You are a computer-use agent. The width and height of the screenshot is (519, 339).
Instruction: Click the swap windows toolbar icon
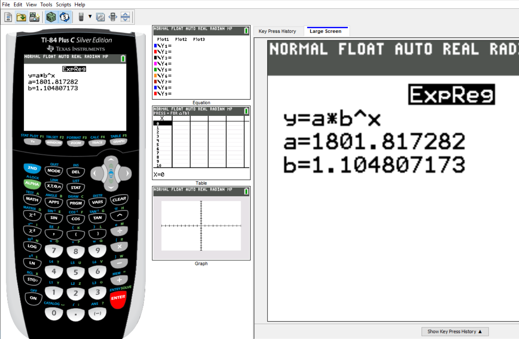pyautogui.click(x=100, y=17)
